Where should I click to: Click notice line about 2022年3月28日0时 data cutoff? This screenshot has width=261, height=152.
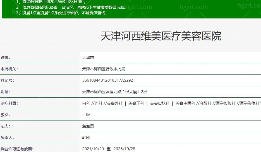(x=51, y=2)
